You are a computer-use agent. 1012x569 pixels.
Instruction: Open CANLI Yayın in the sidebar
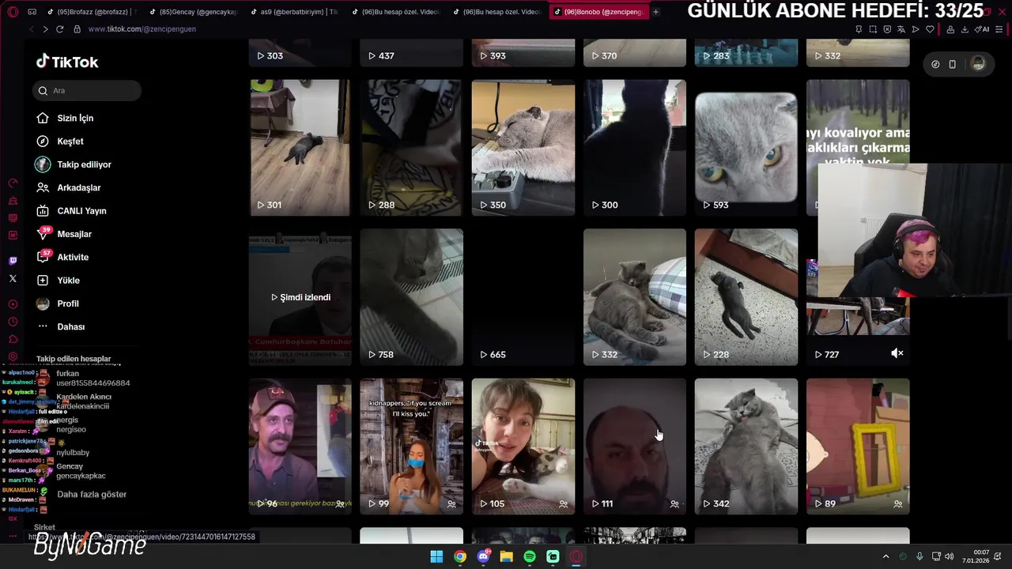coord(81,211)
